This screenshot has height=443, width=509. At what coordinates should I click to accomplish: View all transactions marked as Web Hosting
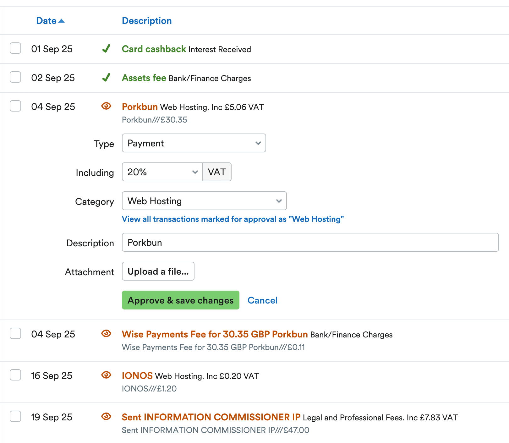[233, 219]
